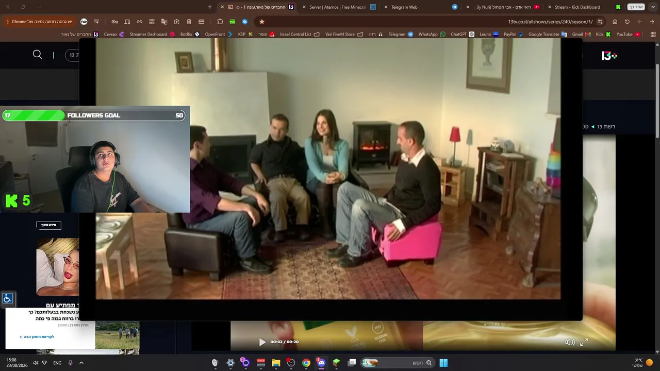Close the Telegram Web tab
The width and height of the screenshot is (660, 371).
click(386, 7)
